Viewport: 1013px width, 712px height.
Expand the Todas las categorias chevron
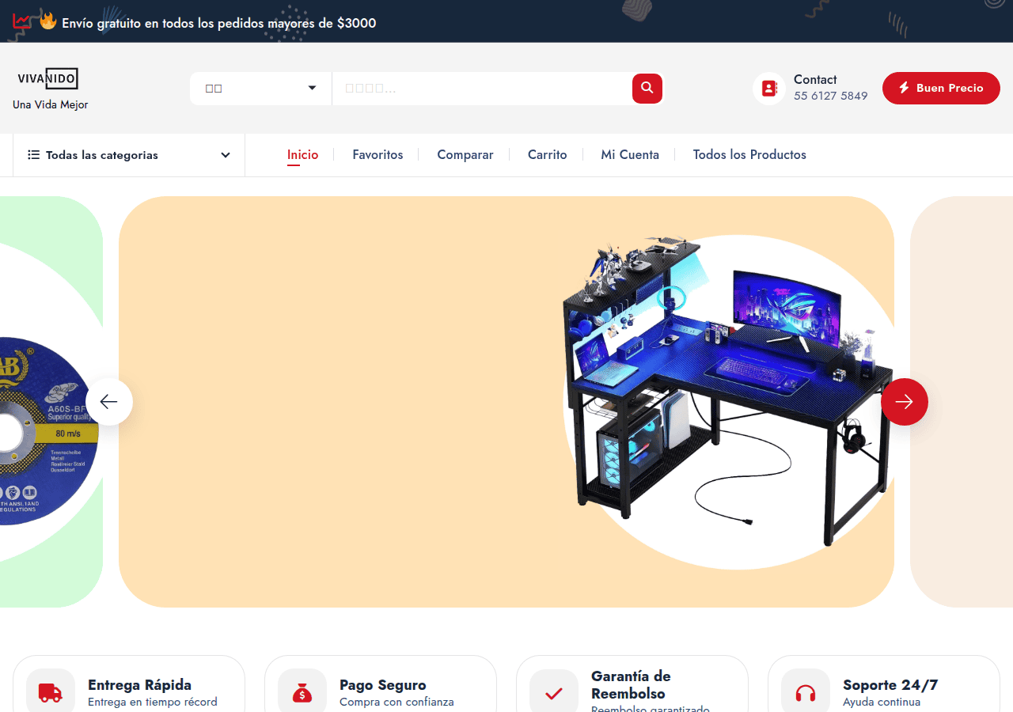226,155
